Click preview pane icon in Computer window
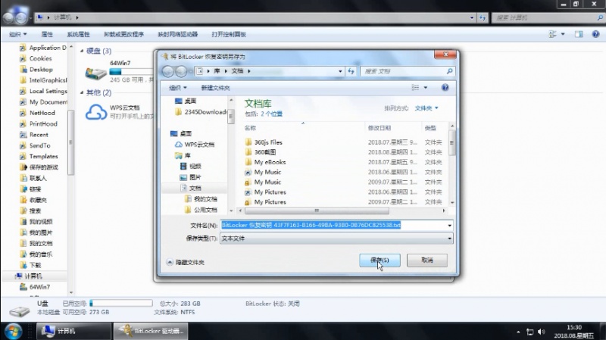This screenshot has width=606, height=340. (579, 34)
